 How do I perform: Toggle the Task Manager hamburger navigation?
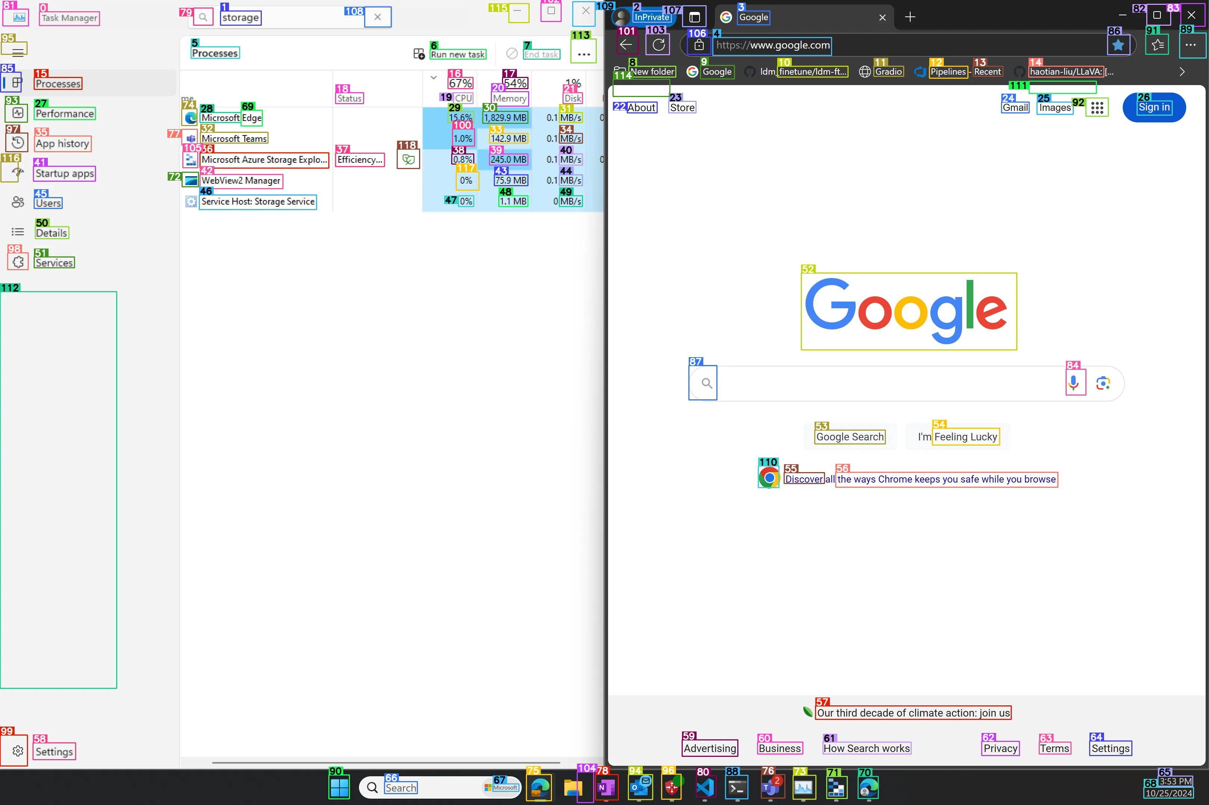(x=18, y=52)
